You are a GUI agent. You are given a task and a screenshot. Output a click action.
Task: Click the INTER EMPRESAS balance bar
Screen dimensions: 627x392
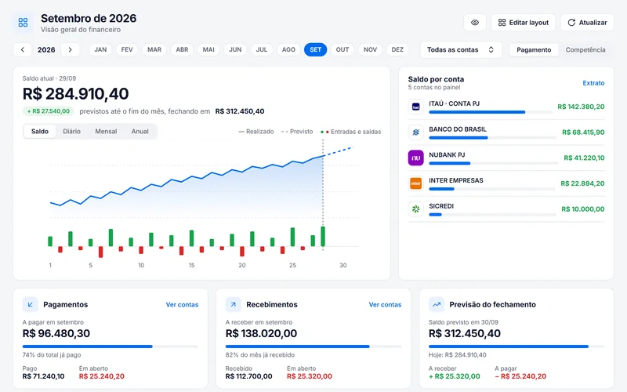click(492, 189)
